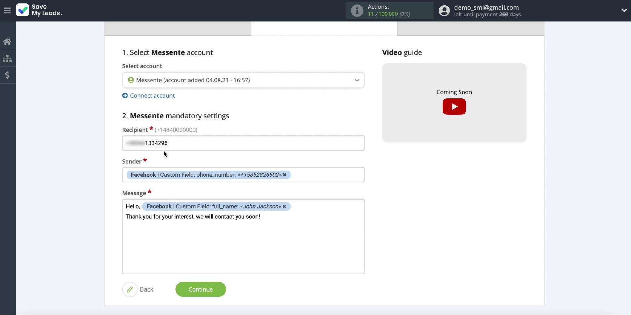This screenshot has width=631, height=315.
Task: Open the connections sitemap sidebar icon
Action: point(7,58)
